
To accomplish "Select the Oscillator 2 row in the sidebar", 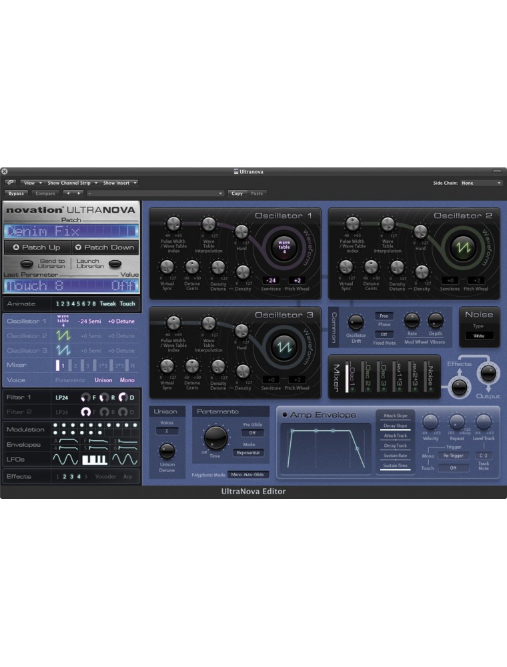I will [x=71, y=336].
